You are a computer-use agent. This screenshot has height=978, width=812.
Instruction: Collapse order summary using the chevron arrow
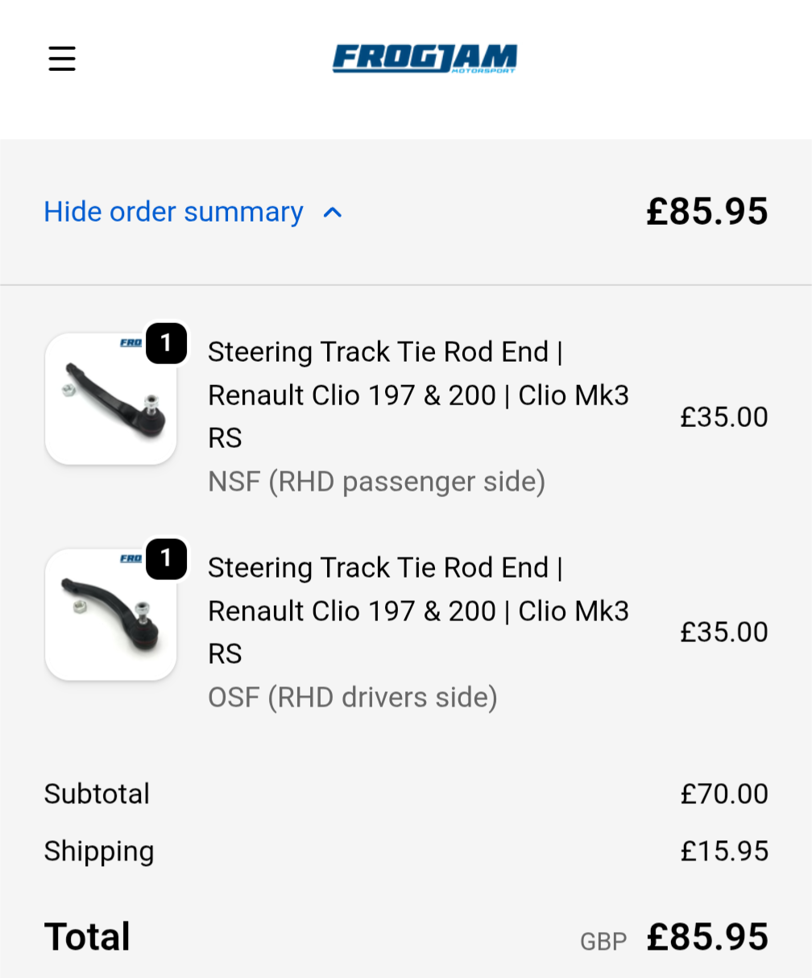pyautogui.click(x=333, y=213)
